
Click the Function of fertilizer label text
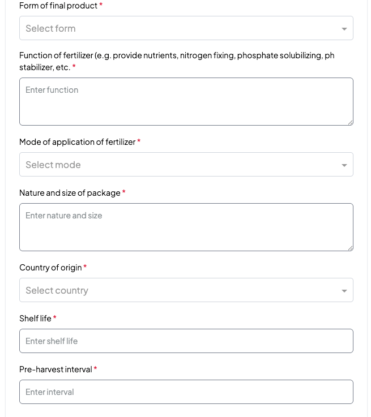(177, 61)
